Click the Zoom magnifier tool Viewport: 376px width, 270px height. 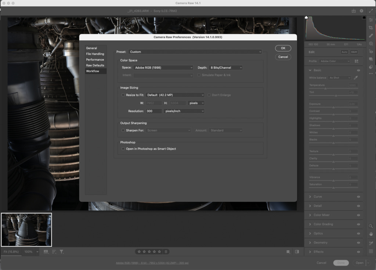[371, 226]
